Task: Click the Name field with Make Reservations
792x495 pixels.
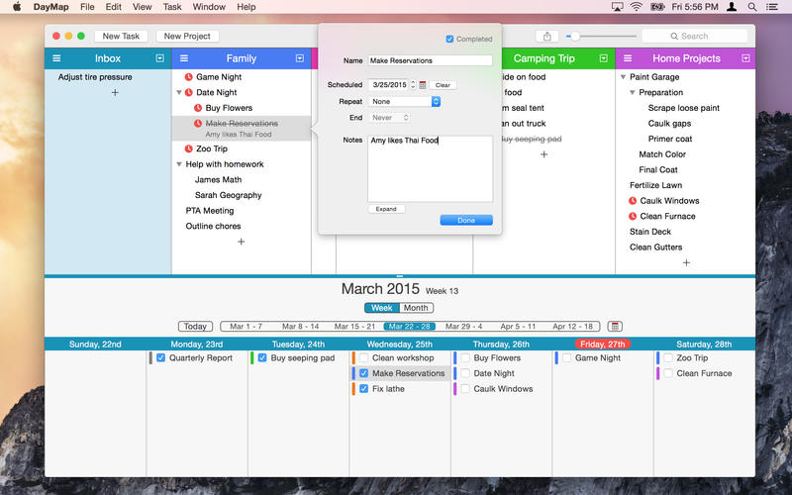Action: pos(431,60)
